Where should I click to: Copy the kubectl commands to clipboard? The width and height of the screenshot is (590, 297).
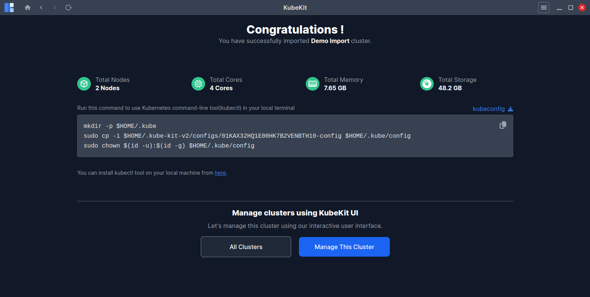503,125
